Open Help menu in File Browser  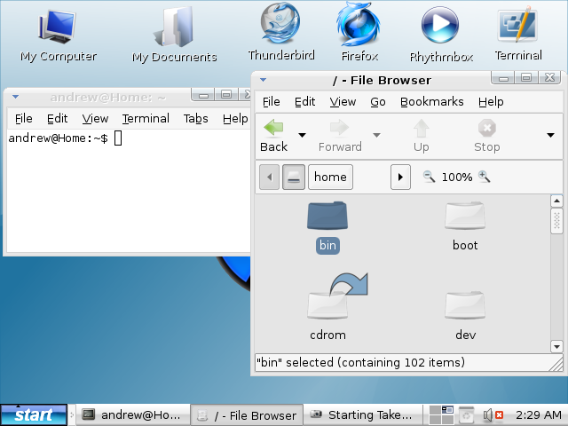491,102
